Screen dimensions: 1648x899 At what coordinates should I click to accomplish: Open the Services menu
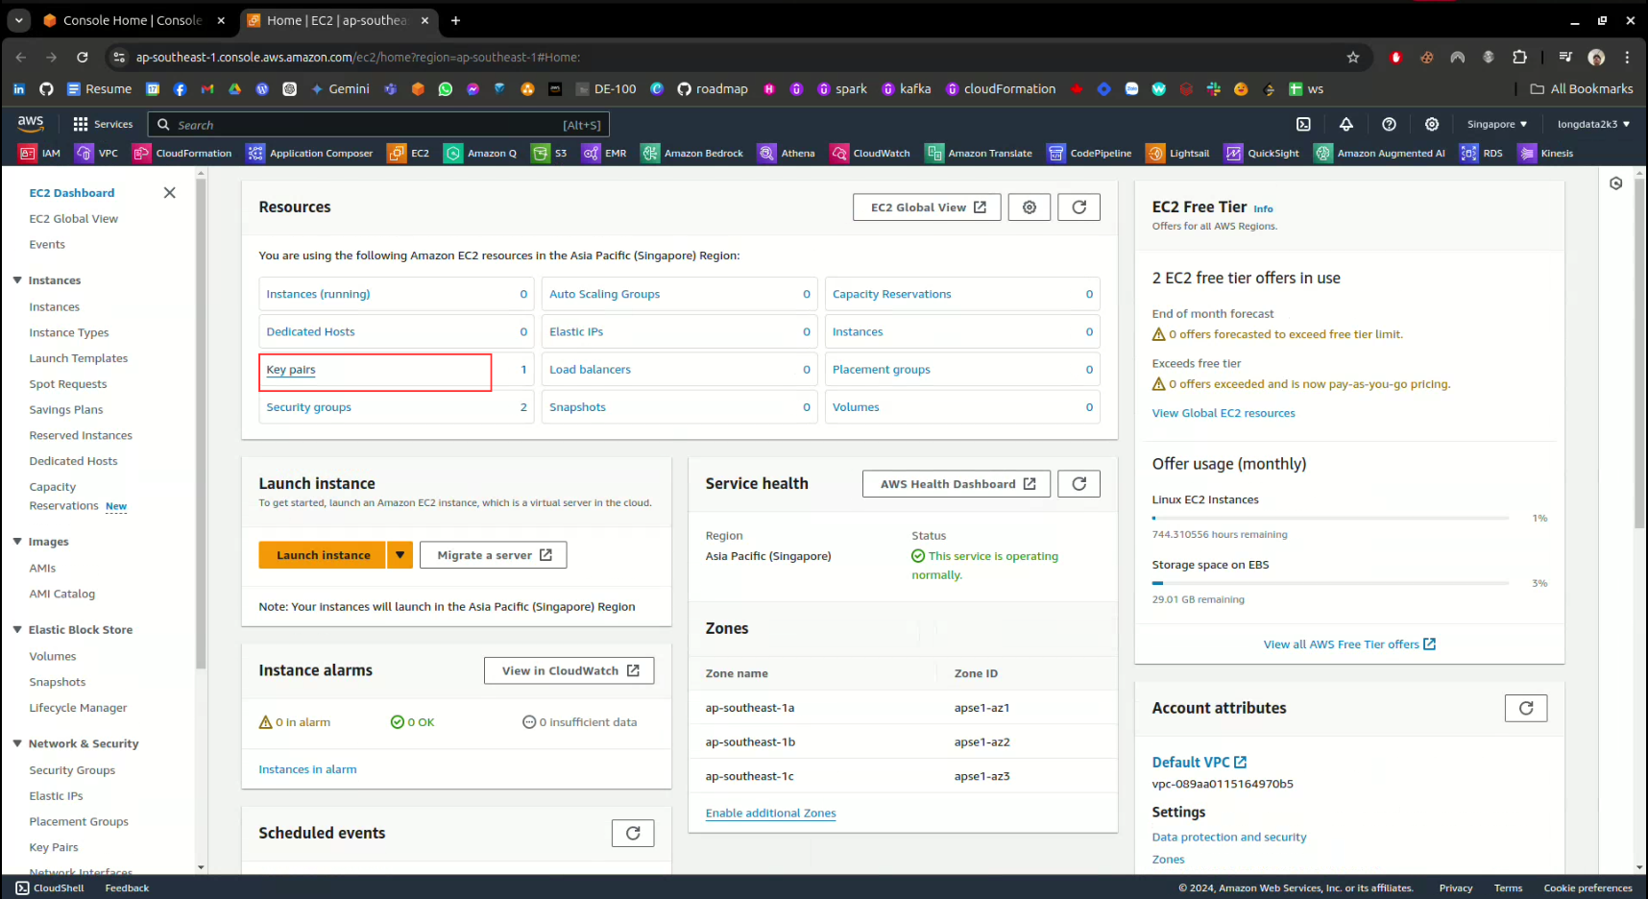point(103,124)
